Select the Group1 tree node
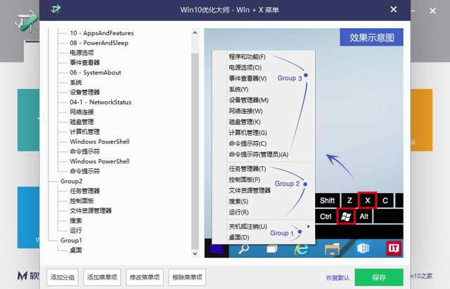This screenshot has height=289, width=450. pos(71,240)
